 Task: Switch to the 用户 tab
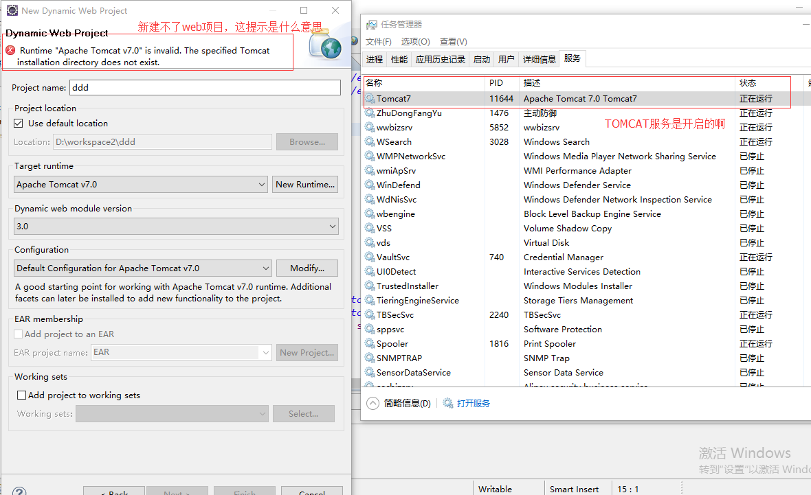pos(506,60)
